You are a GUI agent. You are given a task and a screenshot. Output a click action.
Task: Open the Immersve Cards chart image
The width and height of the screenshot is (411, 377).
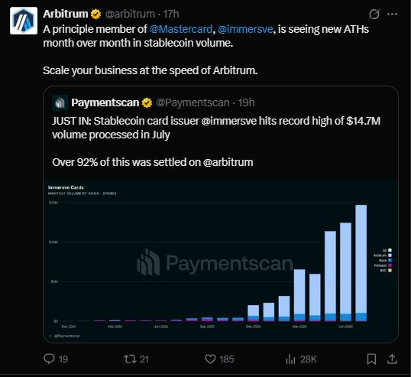[221, 261]
